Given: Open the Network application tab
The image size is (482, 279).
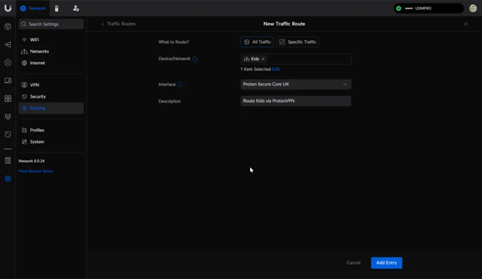Looking at the screenshot, I should coord(33,8).
